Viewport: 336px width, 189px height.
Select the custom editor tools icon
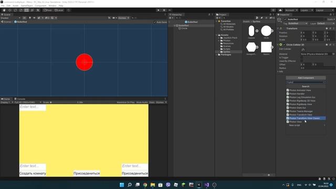coord(38,10)
